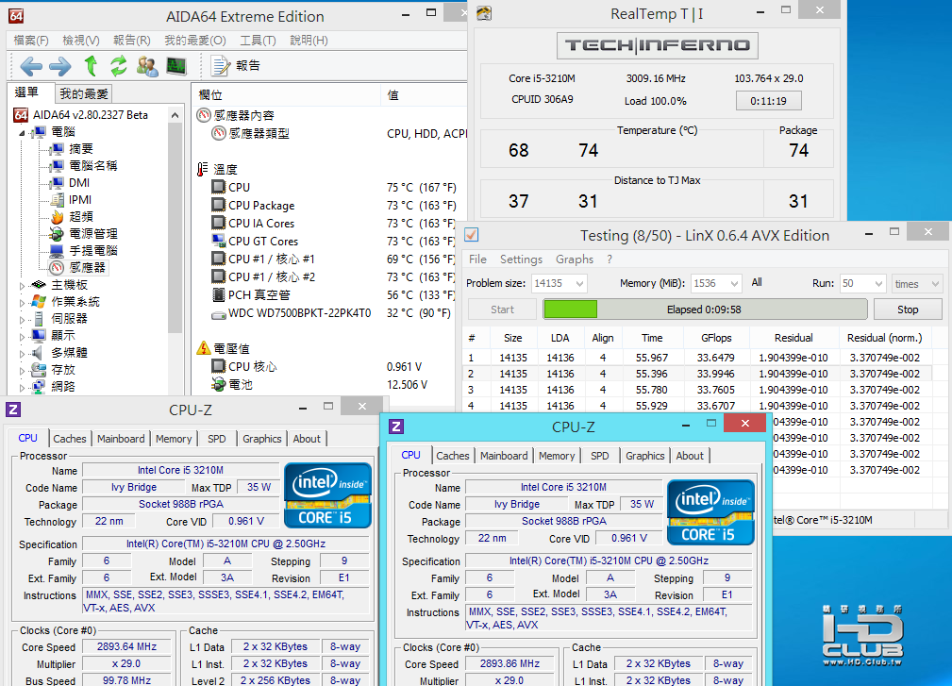This screenshot has height=686, width=952.
Task: Select the 電源管理 tree item icon
Action: tap(57, 234)
